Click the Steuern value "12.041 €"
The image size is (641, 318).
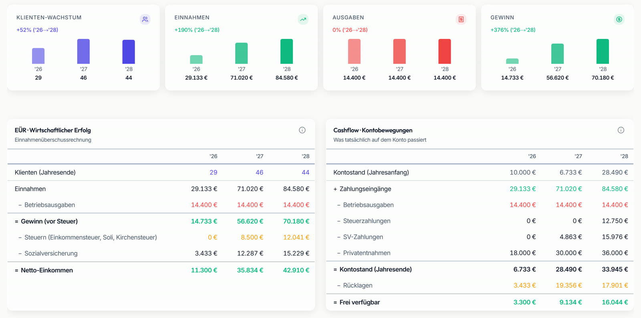296,237
